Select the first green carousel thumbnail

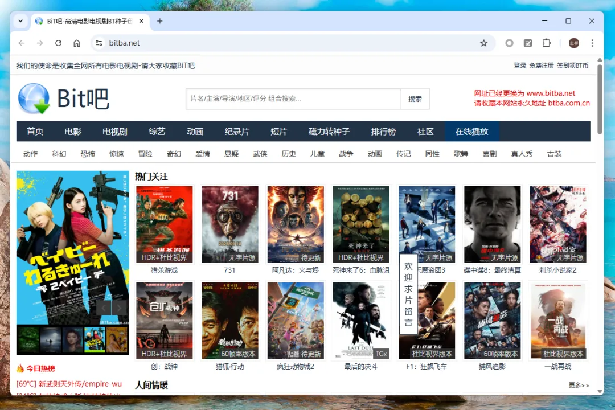pyautogui.click(x=28, y=340)
